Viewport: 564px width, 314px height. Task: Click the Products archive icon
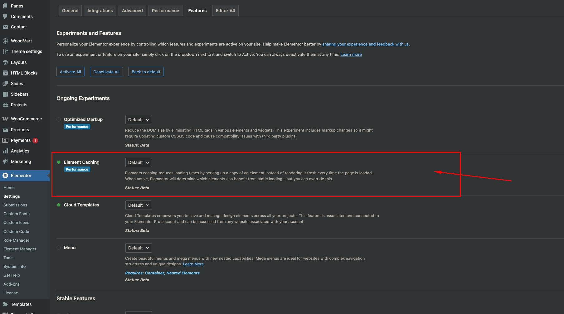[5, 130]
